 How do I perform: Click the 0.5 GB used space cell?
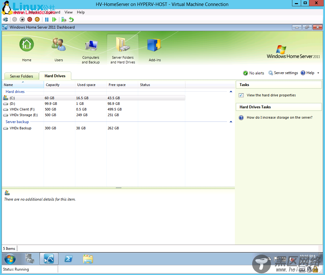[x=81, y=109]
